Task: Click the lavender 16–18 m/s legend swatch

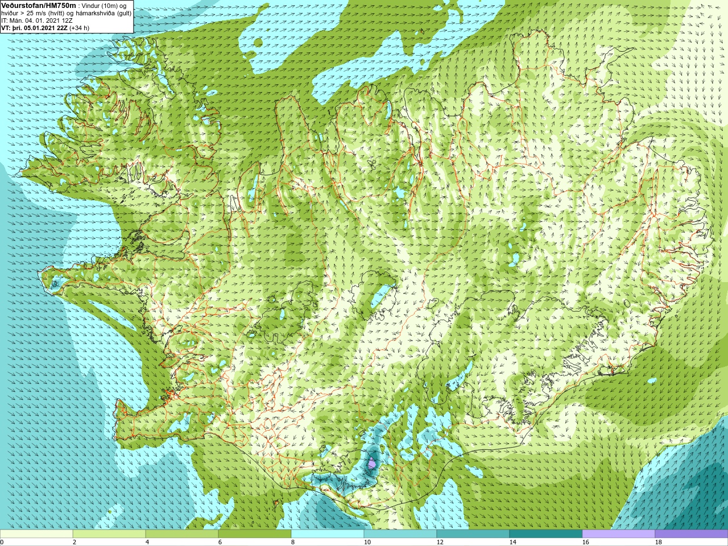Action: 619,534
